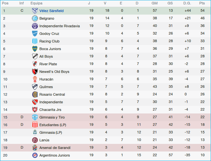Sort by the D.G. column header
The height and width of the screenshot is (161, 211).
click(187, 3)
